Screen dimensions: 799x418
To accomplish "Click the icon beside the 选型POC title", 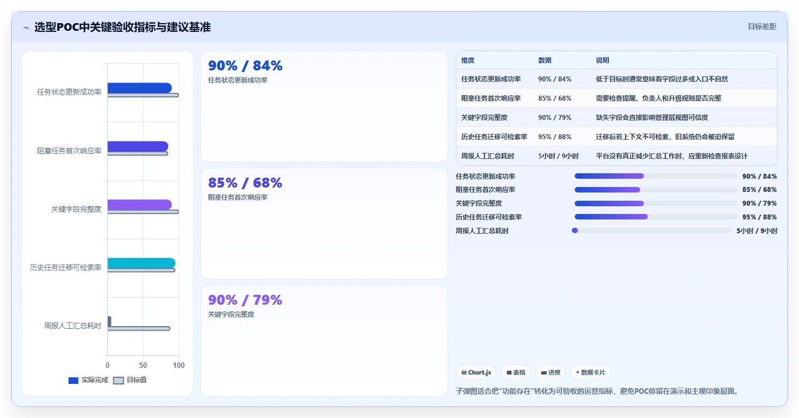I will 26,28.
